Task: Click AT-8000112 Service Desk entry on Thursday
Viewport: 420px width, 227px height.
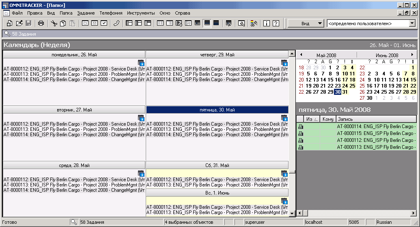Action: (217, 69)
